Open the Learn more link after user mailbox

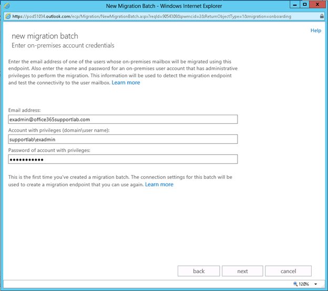coord(126,83)
